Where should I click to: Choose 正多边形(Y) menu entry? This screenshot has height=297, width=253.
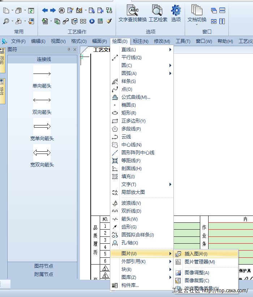click(x=142, y=121)
